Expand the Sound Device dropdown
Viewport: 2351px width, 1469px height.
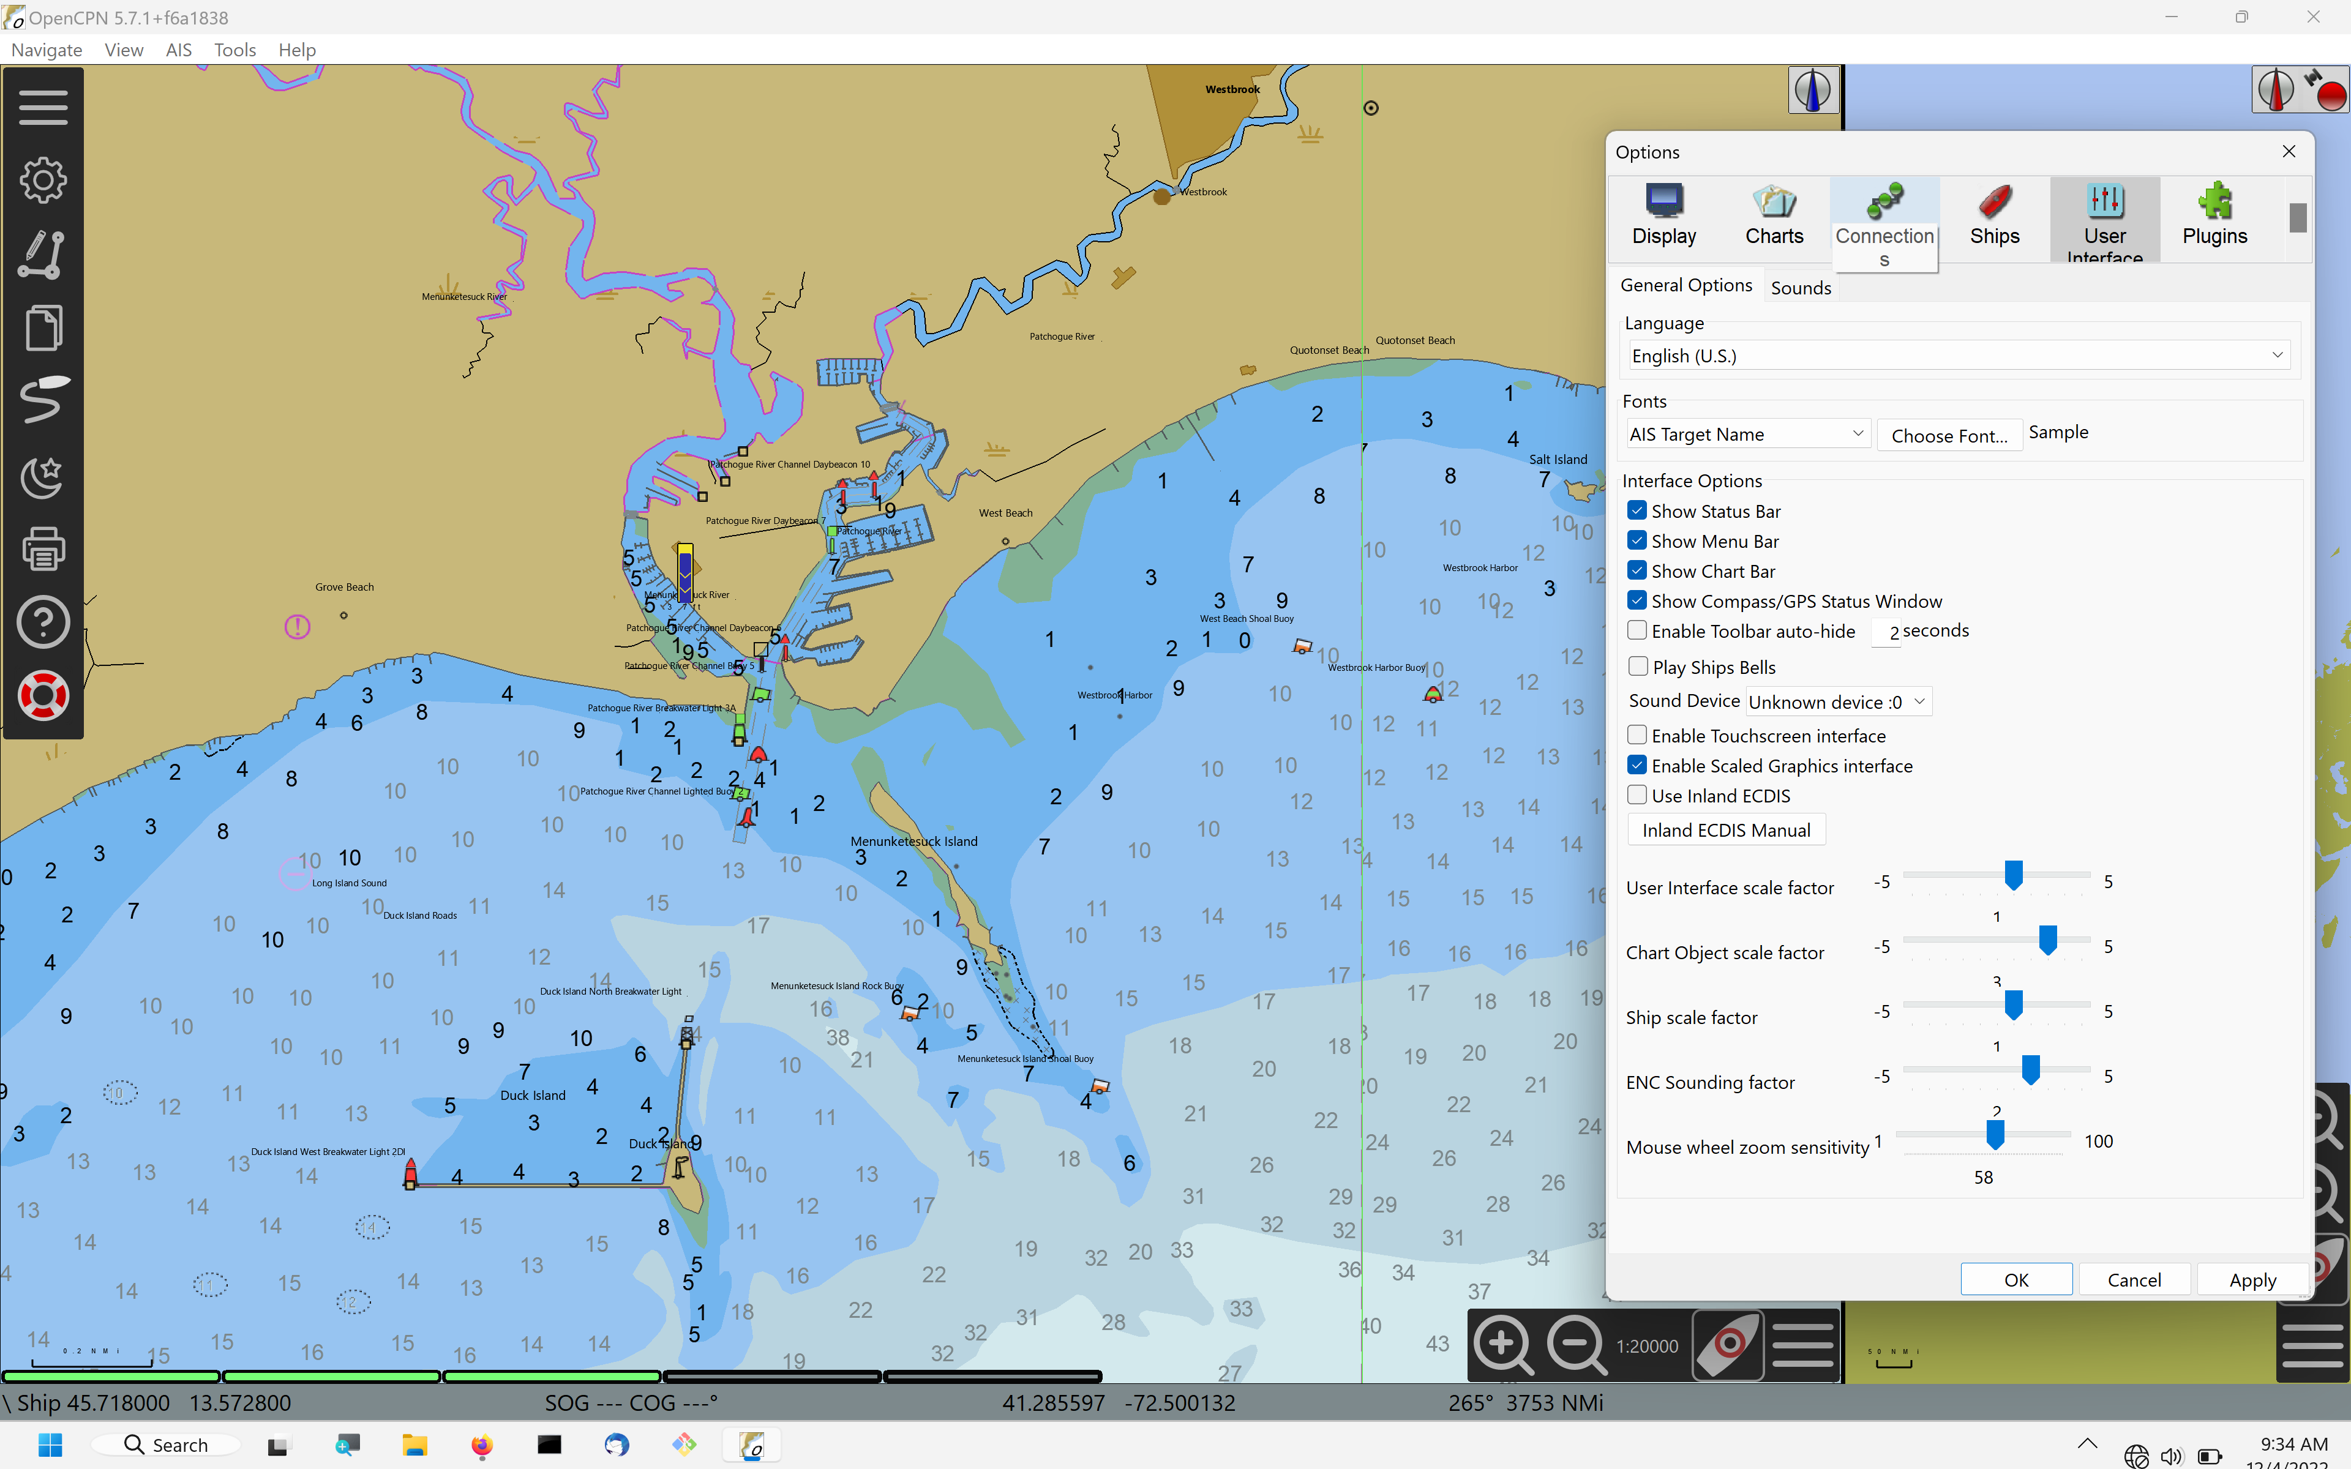coord(1837,700)
